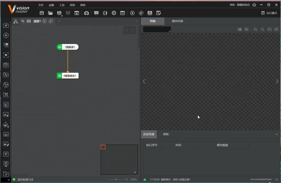Image resolution: width=281 pixels, height=183 pixels.
Task: Open the recognition tools icon in sidebar
Action: coord(6,55)
